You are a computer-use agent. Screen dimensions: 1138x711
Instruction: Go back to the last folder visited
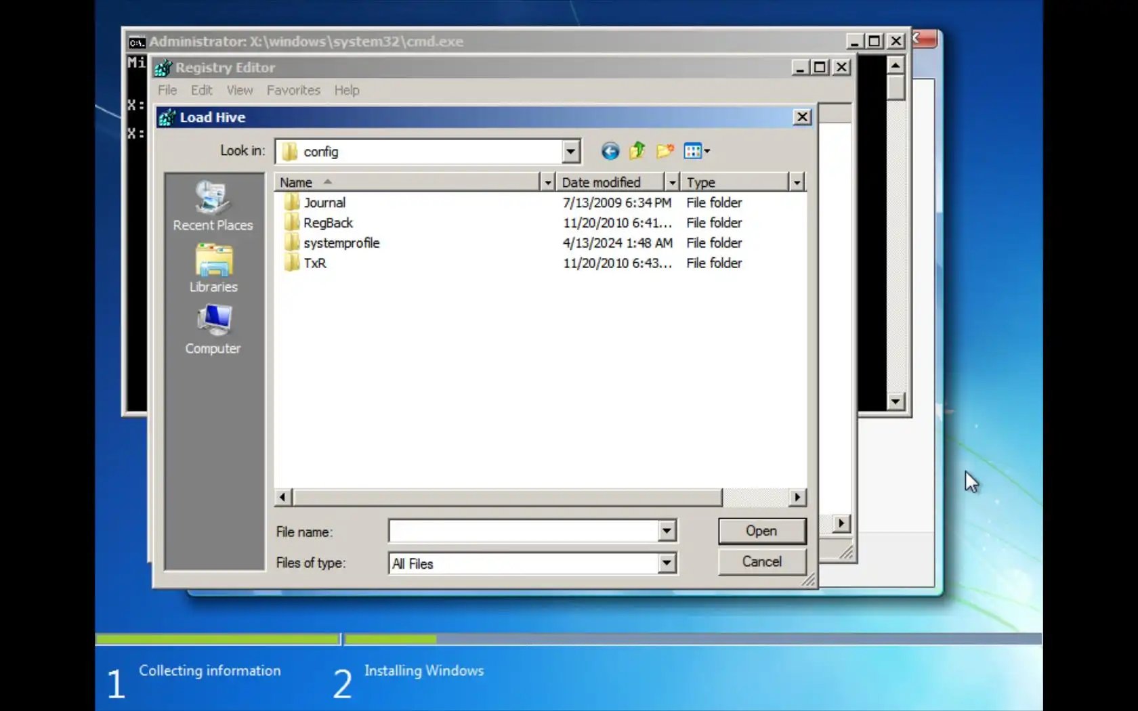[x=610, y=151]
